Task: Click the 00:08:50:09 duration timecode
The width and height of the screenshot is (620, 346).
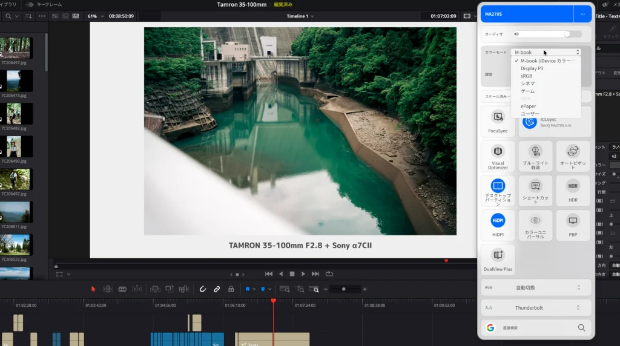Action: click(x=121, y=16)
